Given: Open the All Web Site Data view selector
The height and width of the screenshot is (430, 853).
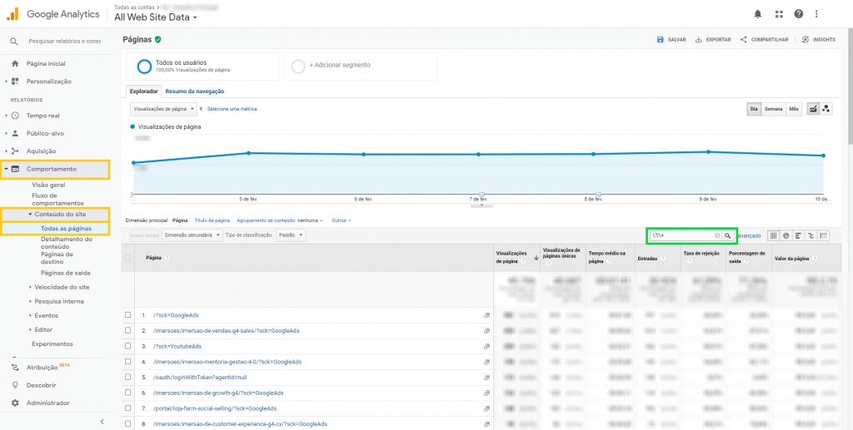Looking at the screenshot, I should click(156, 17).
